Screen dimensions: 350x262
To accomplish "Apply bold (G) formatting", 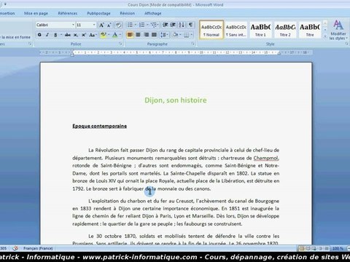I will click(39, 35).
